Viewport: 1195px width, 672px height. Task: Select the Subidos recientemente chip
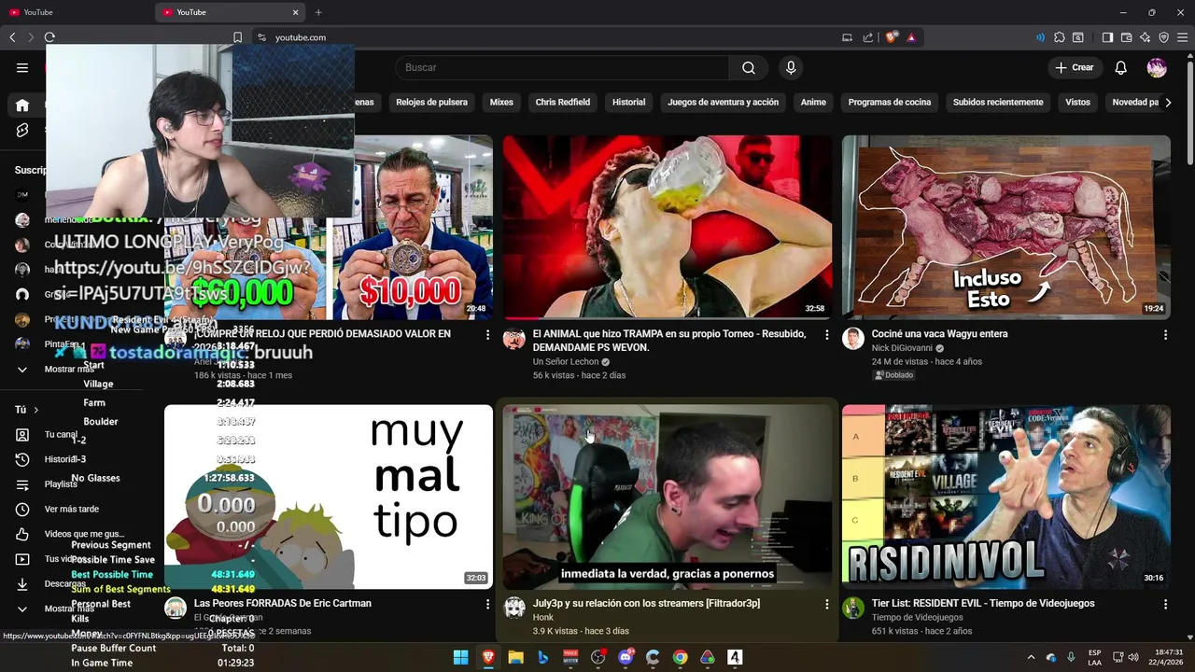pos(998,103)
